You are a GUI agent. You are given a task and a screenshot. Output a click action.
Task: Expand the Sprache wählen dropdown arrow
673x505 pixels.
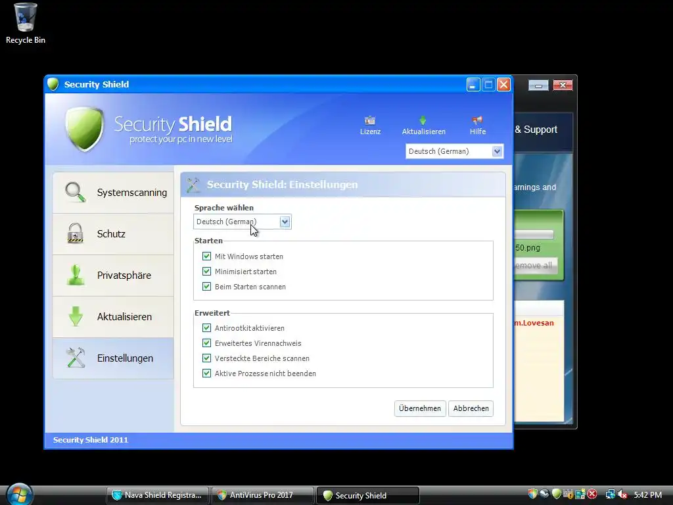click(285, 222)
